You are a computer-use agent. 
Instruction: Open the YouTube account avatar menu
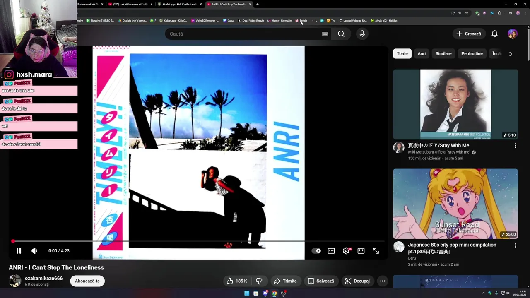[513, 34]
